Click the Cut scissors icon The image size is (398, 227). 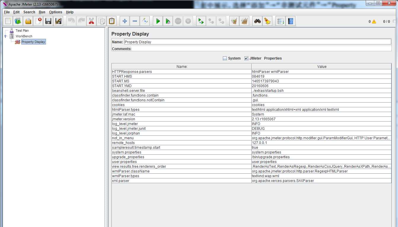pos(92,21)
